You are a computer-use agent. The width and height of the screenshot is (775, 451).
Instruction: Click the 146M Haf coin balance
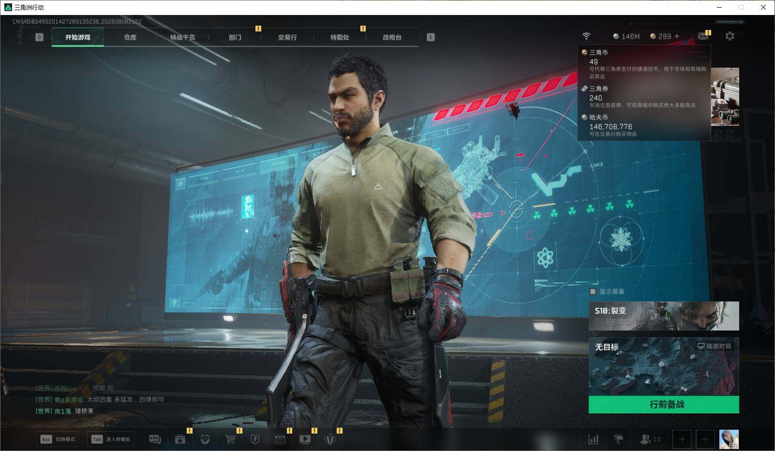coord(626,36)
